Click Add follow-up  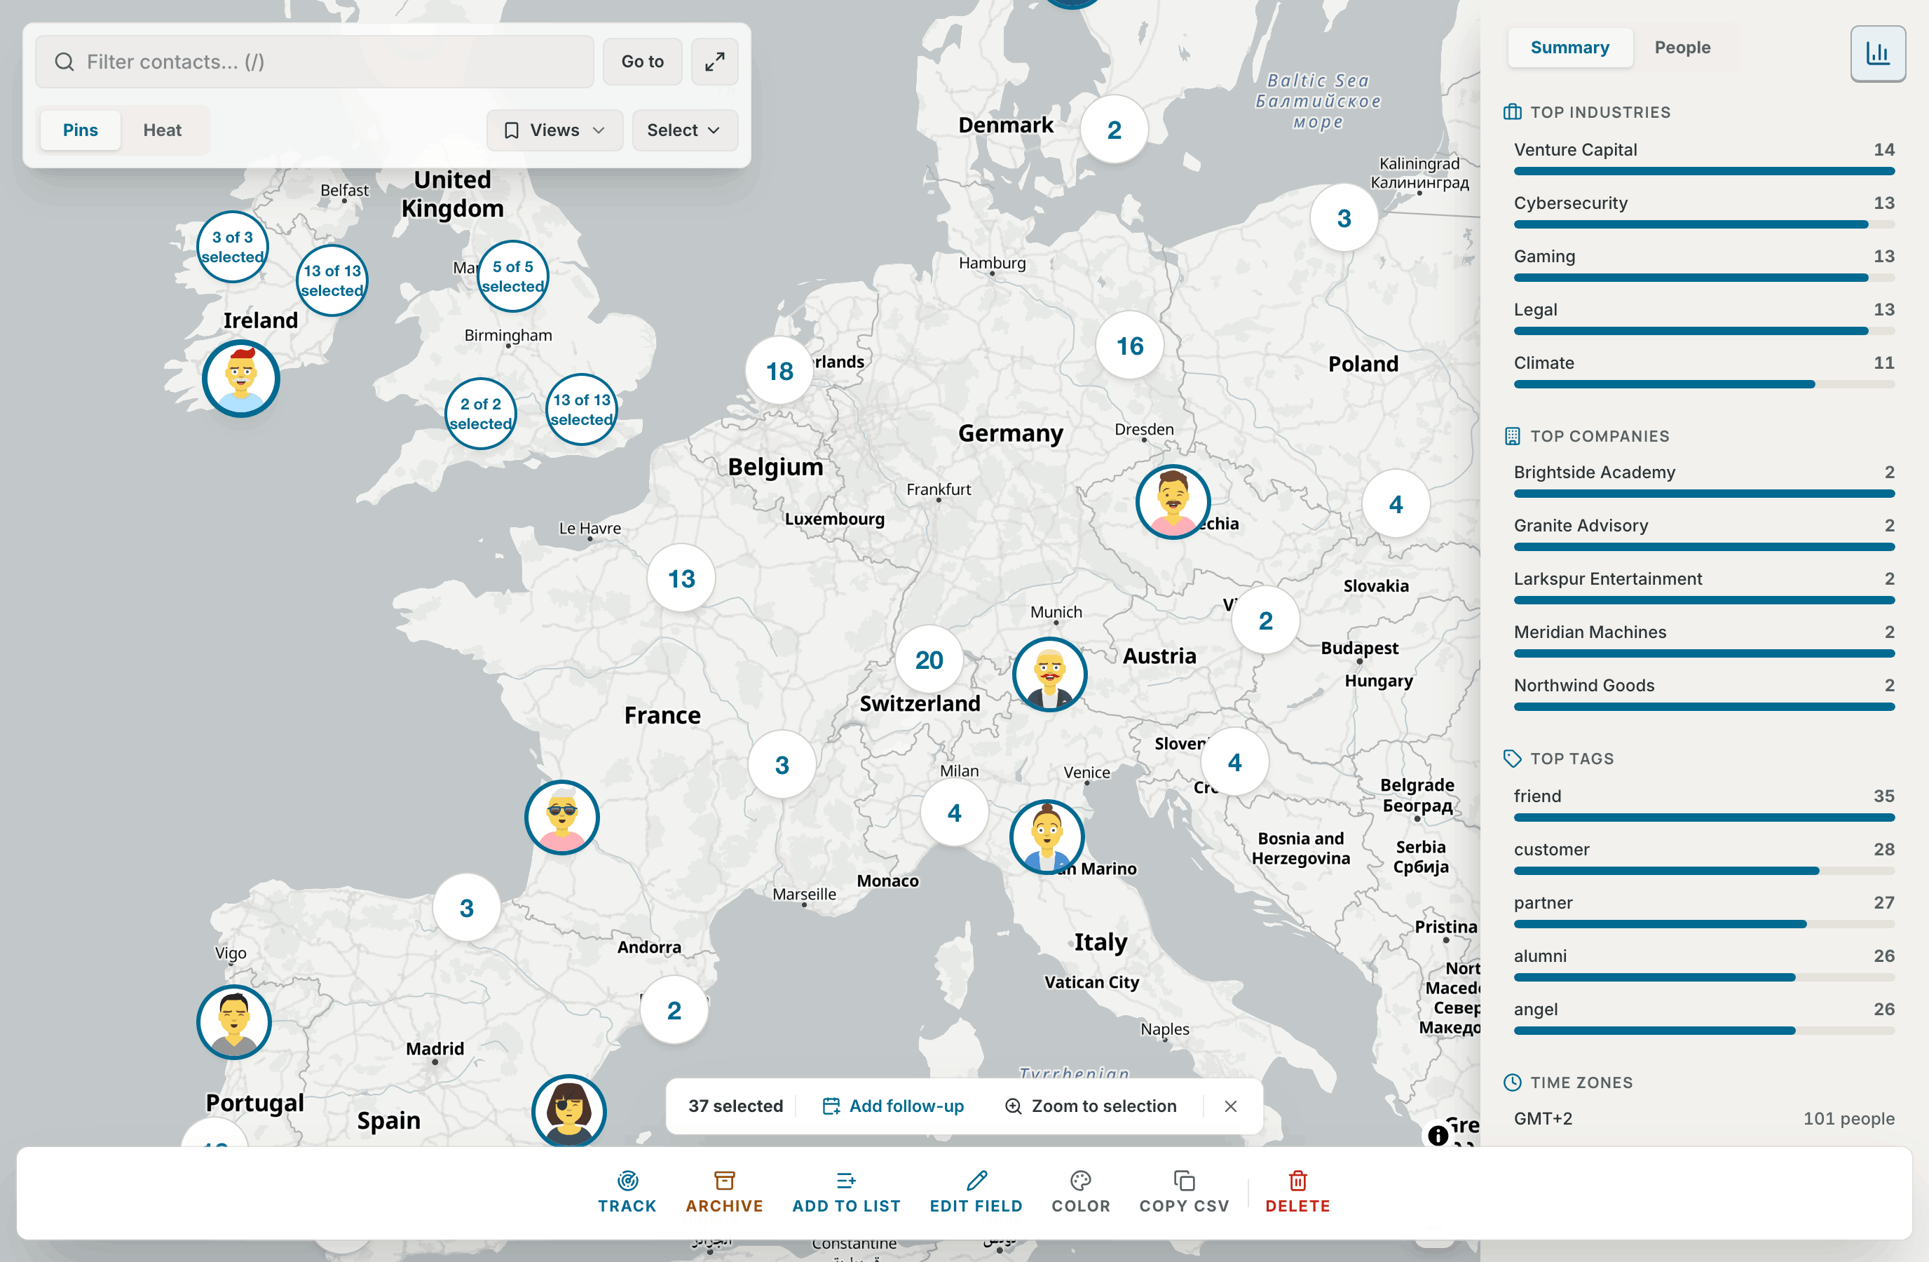point(893,1106)
